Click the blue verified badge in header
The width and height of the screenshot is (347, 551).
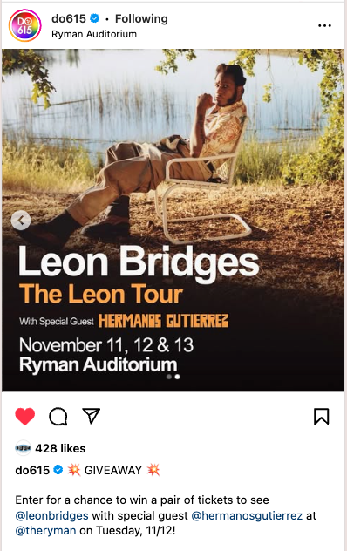[94, 18]
